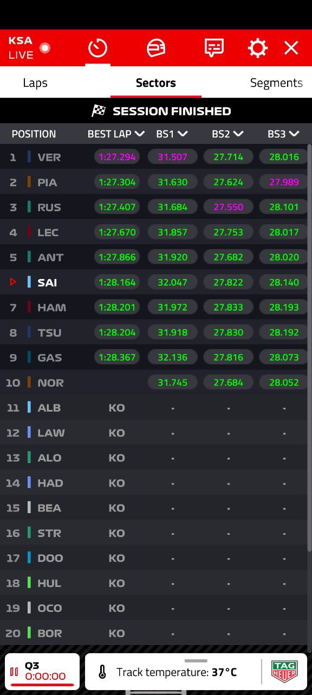Tap the red LIVE indicator dot
Image resolution: width=312 pixels, height=695 pixels.
point(45,48)
